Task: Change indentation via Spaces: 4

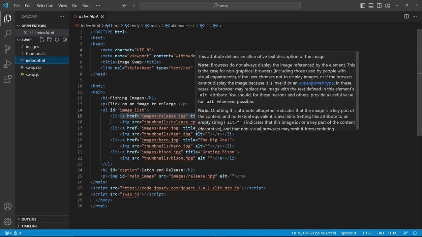Action: [x=348, y=233]
